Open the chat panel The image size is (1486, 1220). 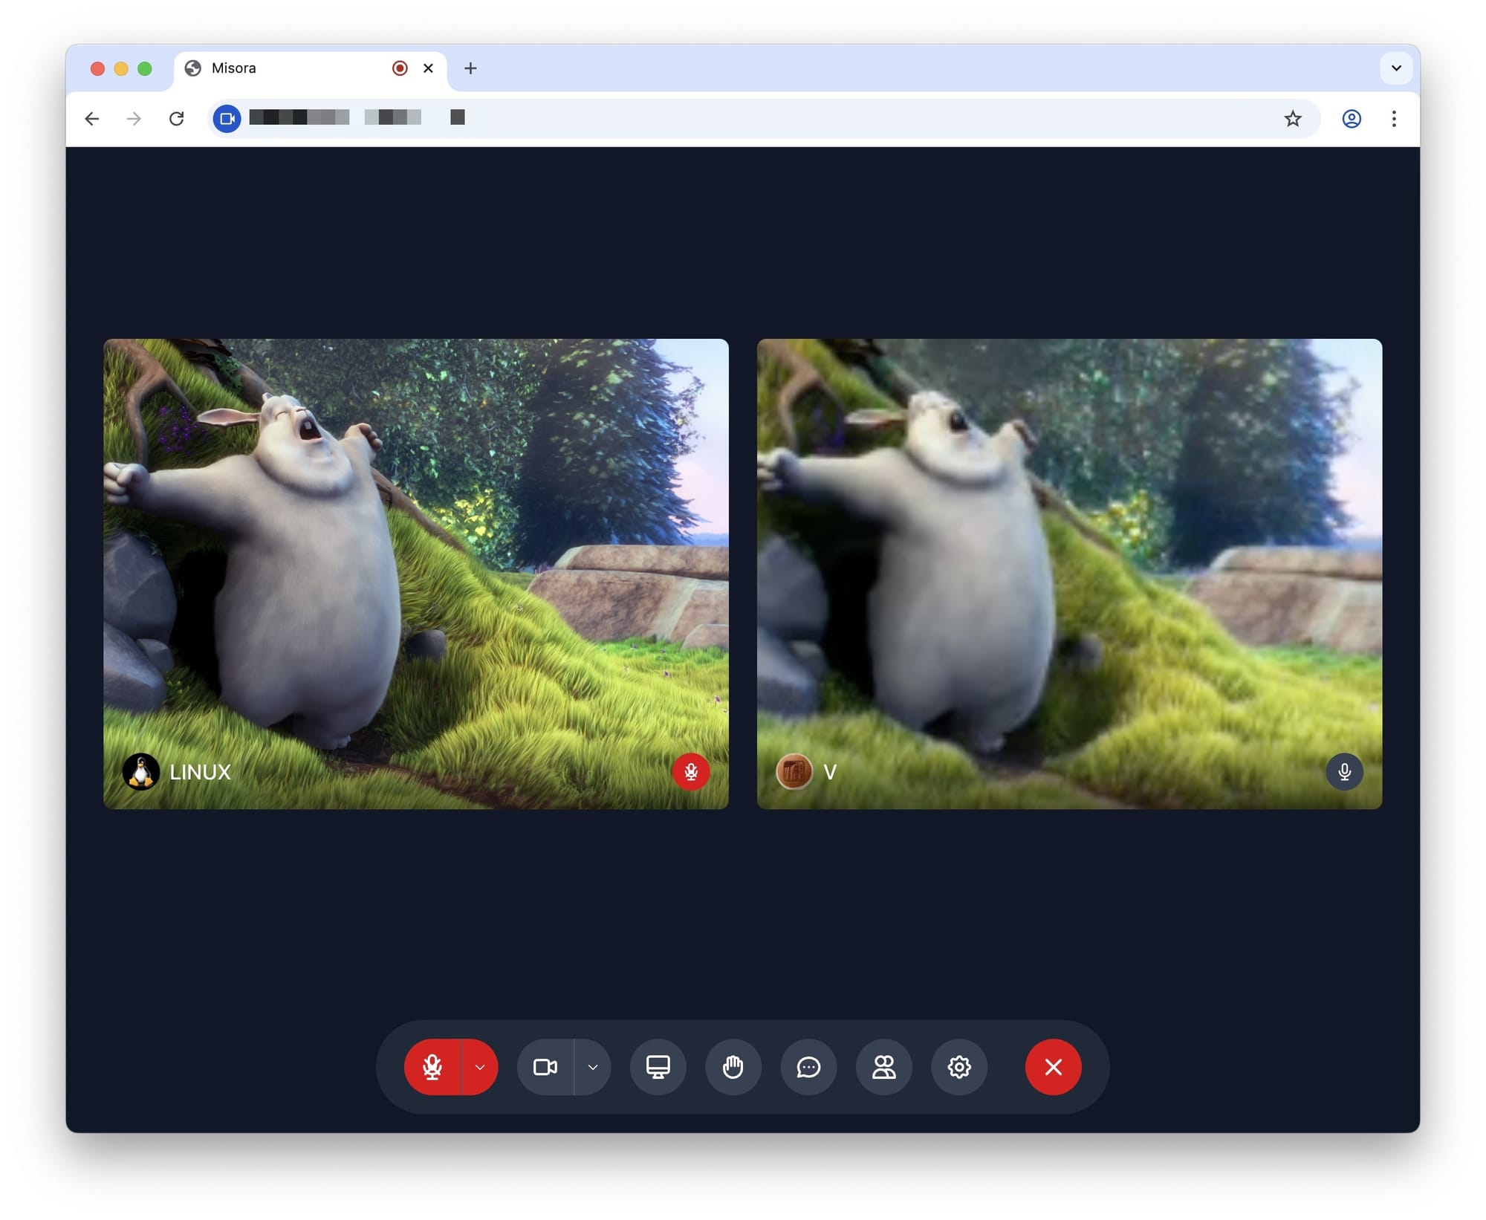[x=808, y=1067]
